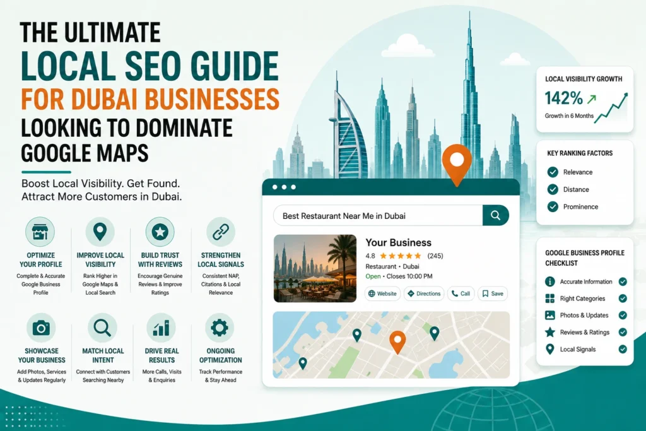Click the pin icon beside Local Signals
This screenshot has width=646, height=431.
[549, 350]
